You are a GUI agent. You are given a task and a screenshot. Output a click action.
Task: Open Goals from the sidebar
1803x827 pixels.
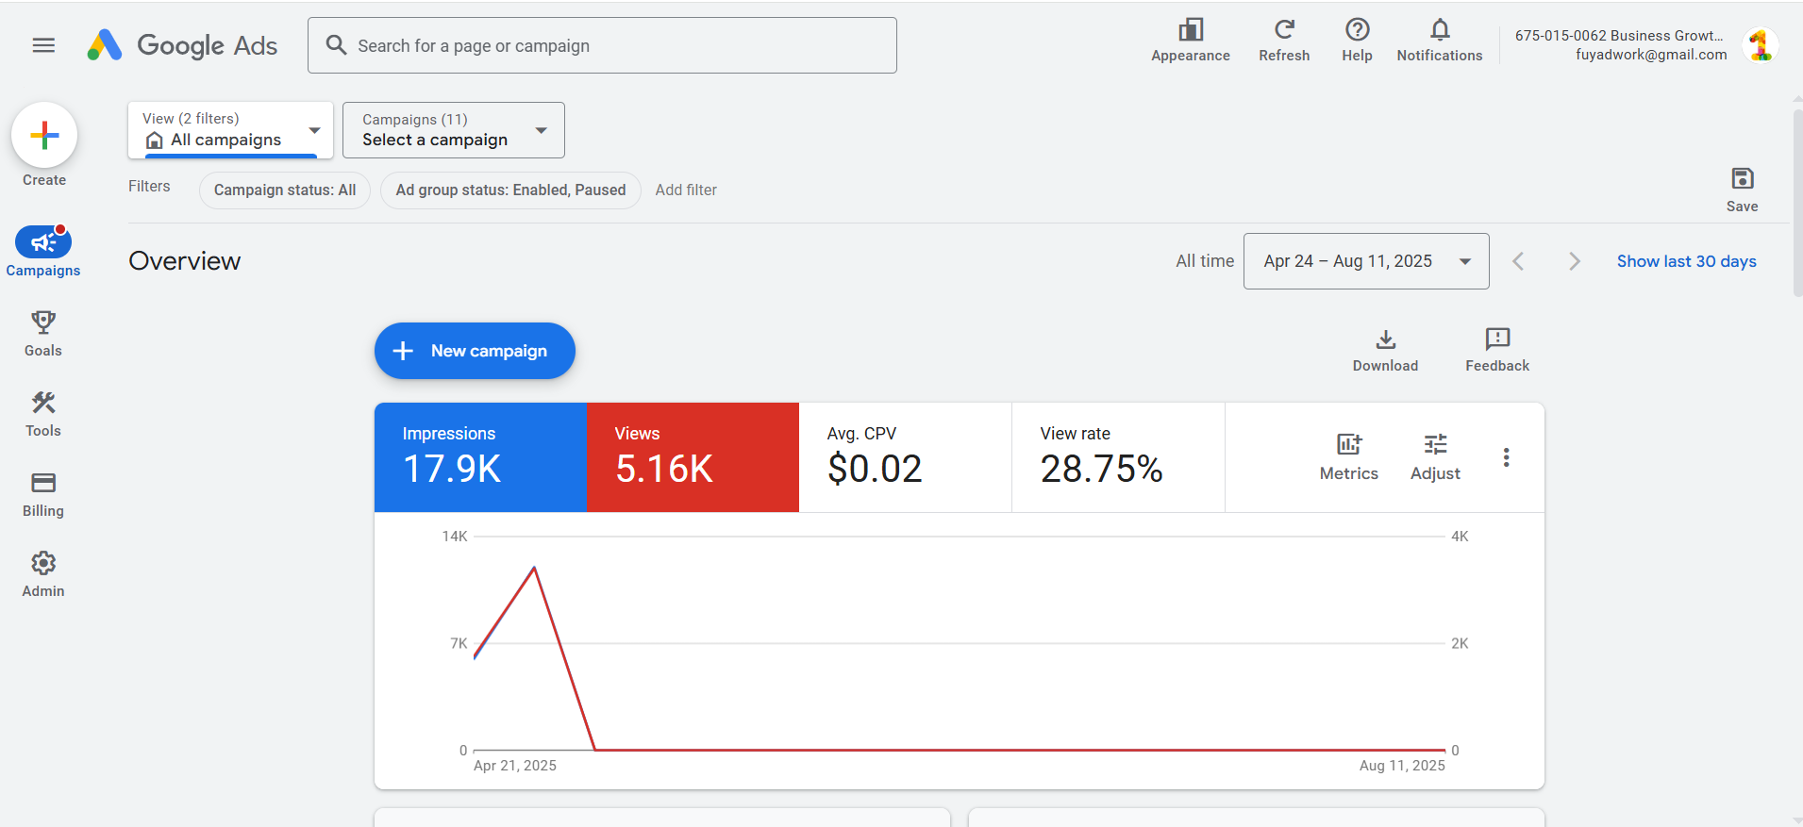(43, 334)
